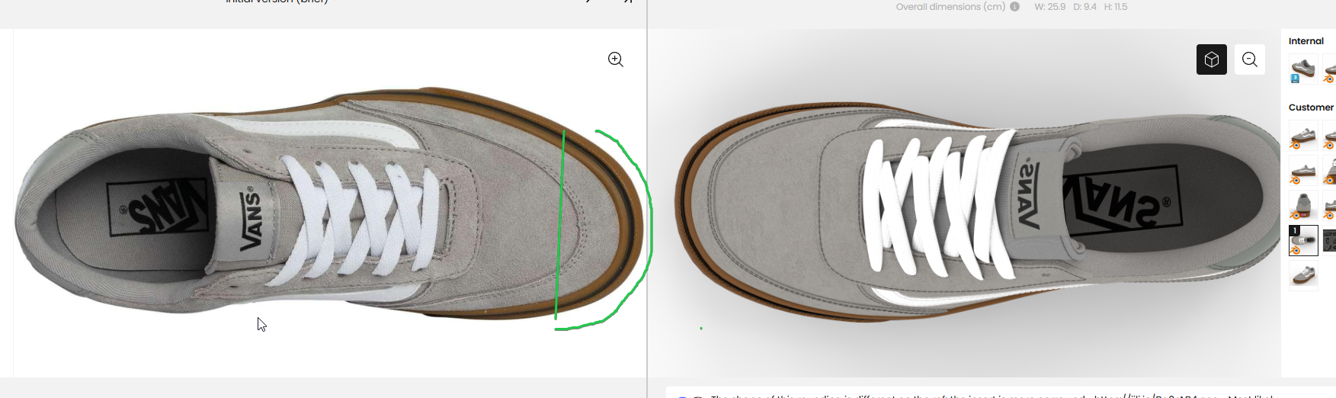Switch to the 3D cube viewer mode
The width and height of the screenshot is (1336, 398).
pyautogui.click(x=1212, y=59)
